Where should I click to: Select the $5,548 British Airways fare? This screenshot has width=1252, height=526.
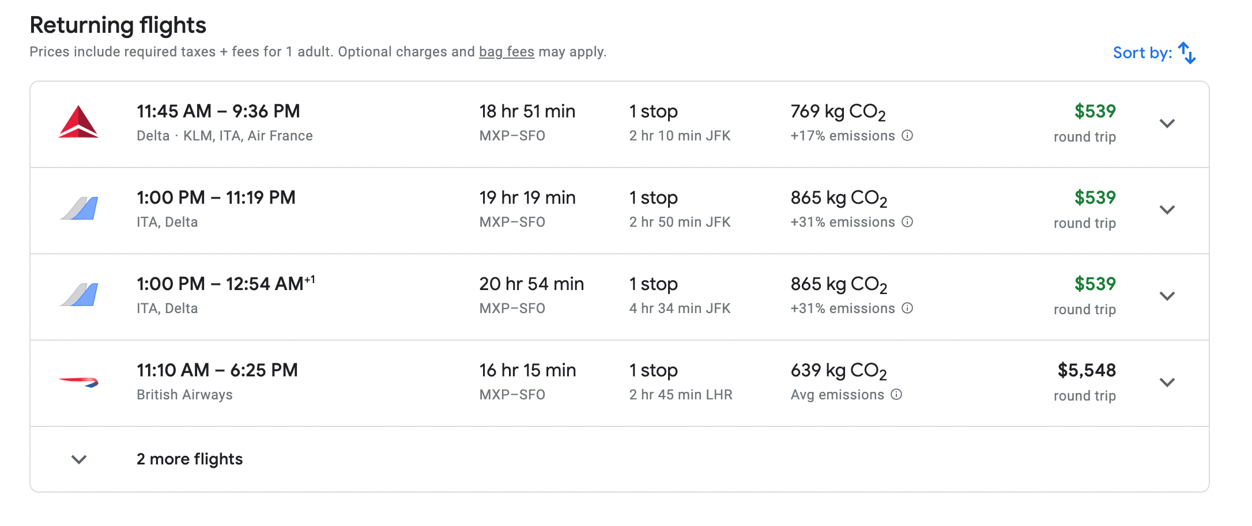click(x=1086, y=371)
